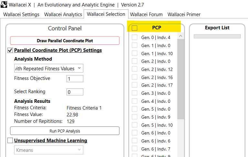
Task: Open the Wallacei Settings tab
Action: 21,15
